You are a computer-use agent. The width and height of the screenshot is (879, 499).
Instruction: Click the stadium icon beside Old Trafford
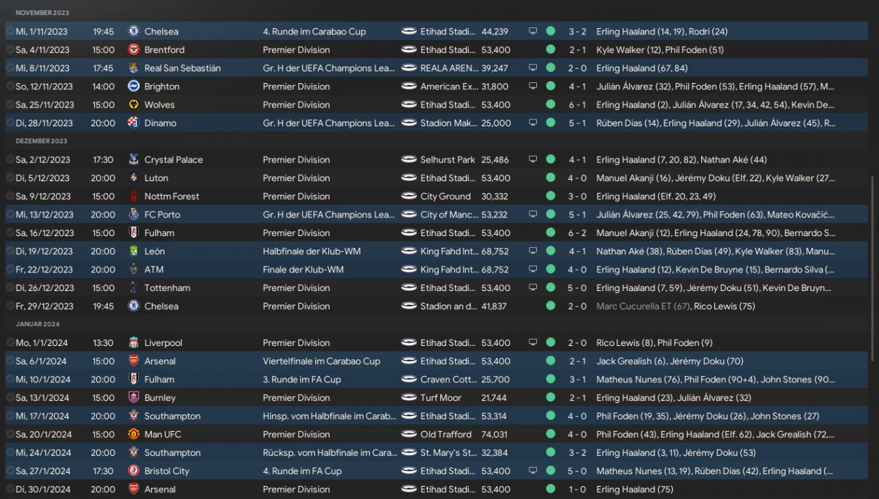(409, 434)
